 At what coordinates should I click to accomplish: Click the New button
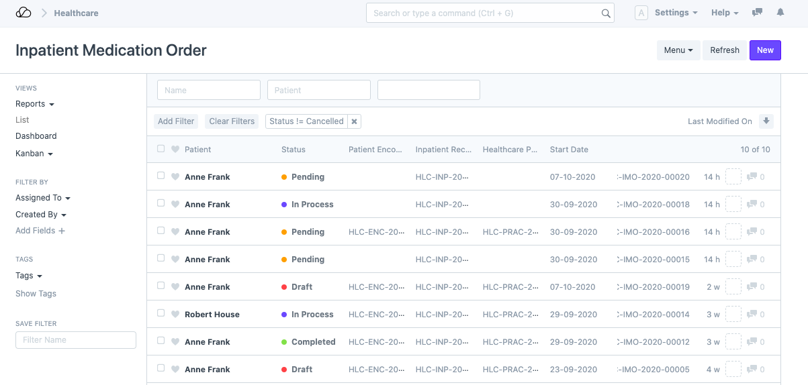(765, 50)
